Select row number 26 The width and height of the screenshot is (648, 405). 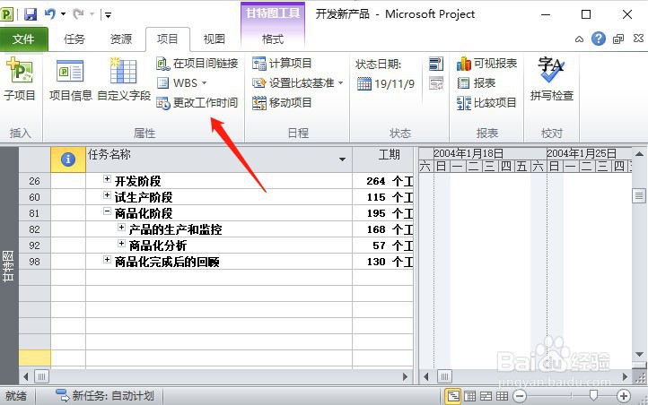point(35,181)
